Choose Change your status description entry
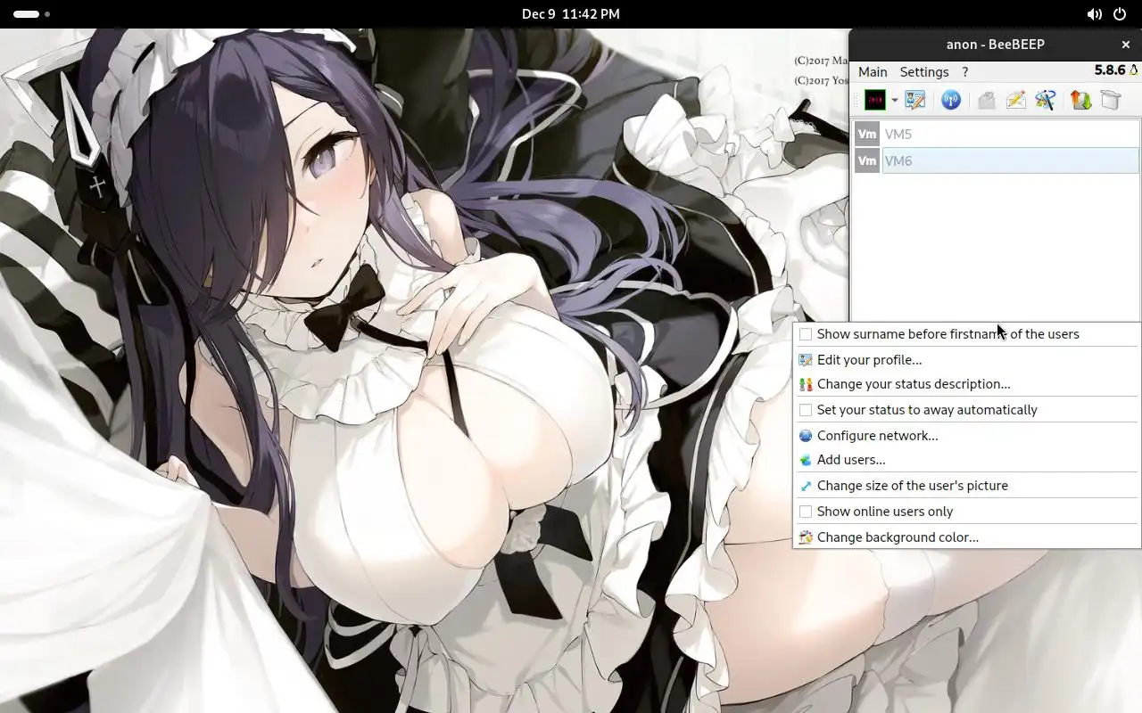Image resolution: width=1142 pixels, height=713 pixels. tap(967, 384)
